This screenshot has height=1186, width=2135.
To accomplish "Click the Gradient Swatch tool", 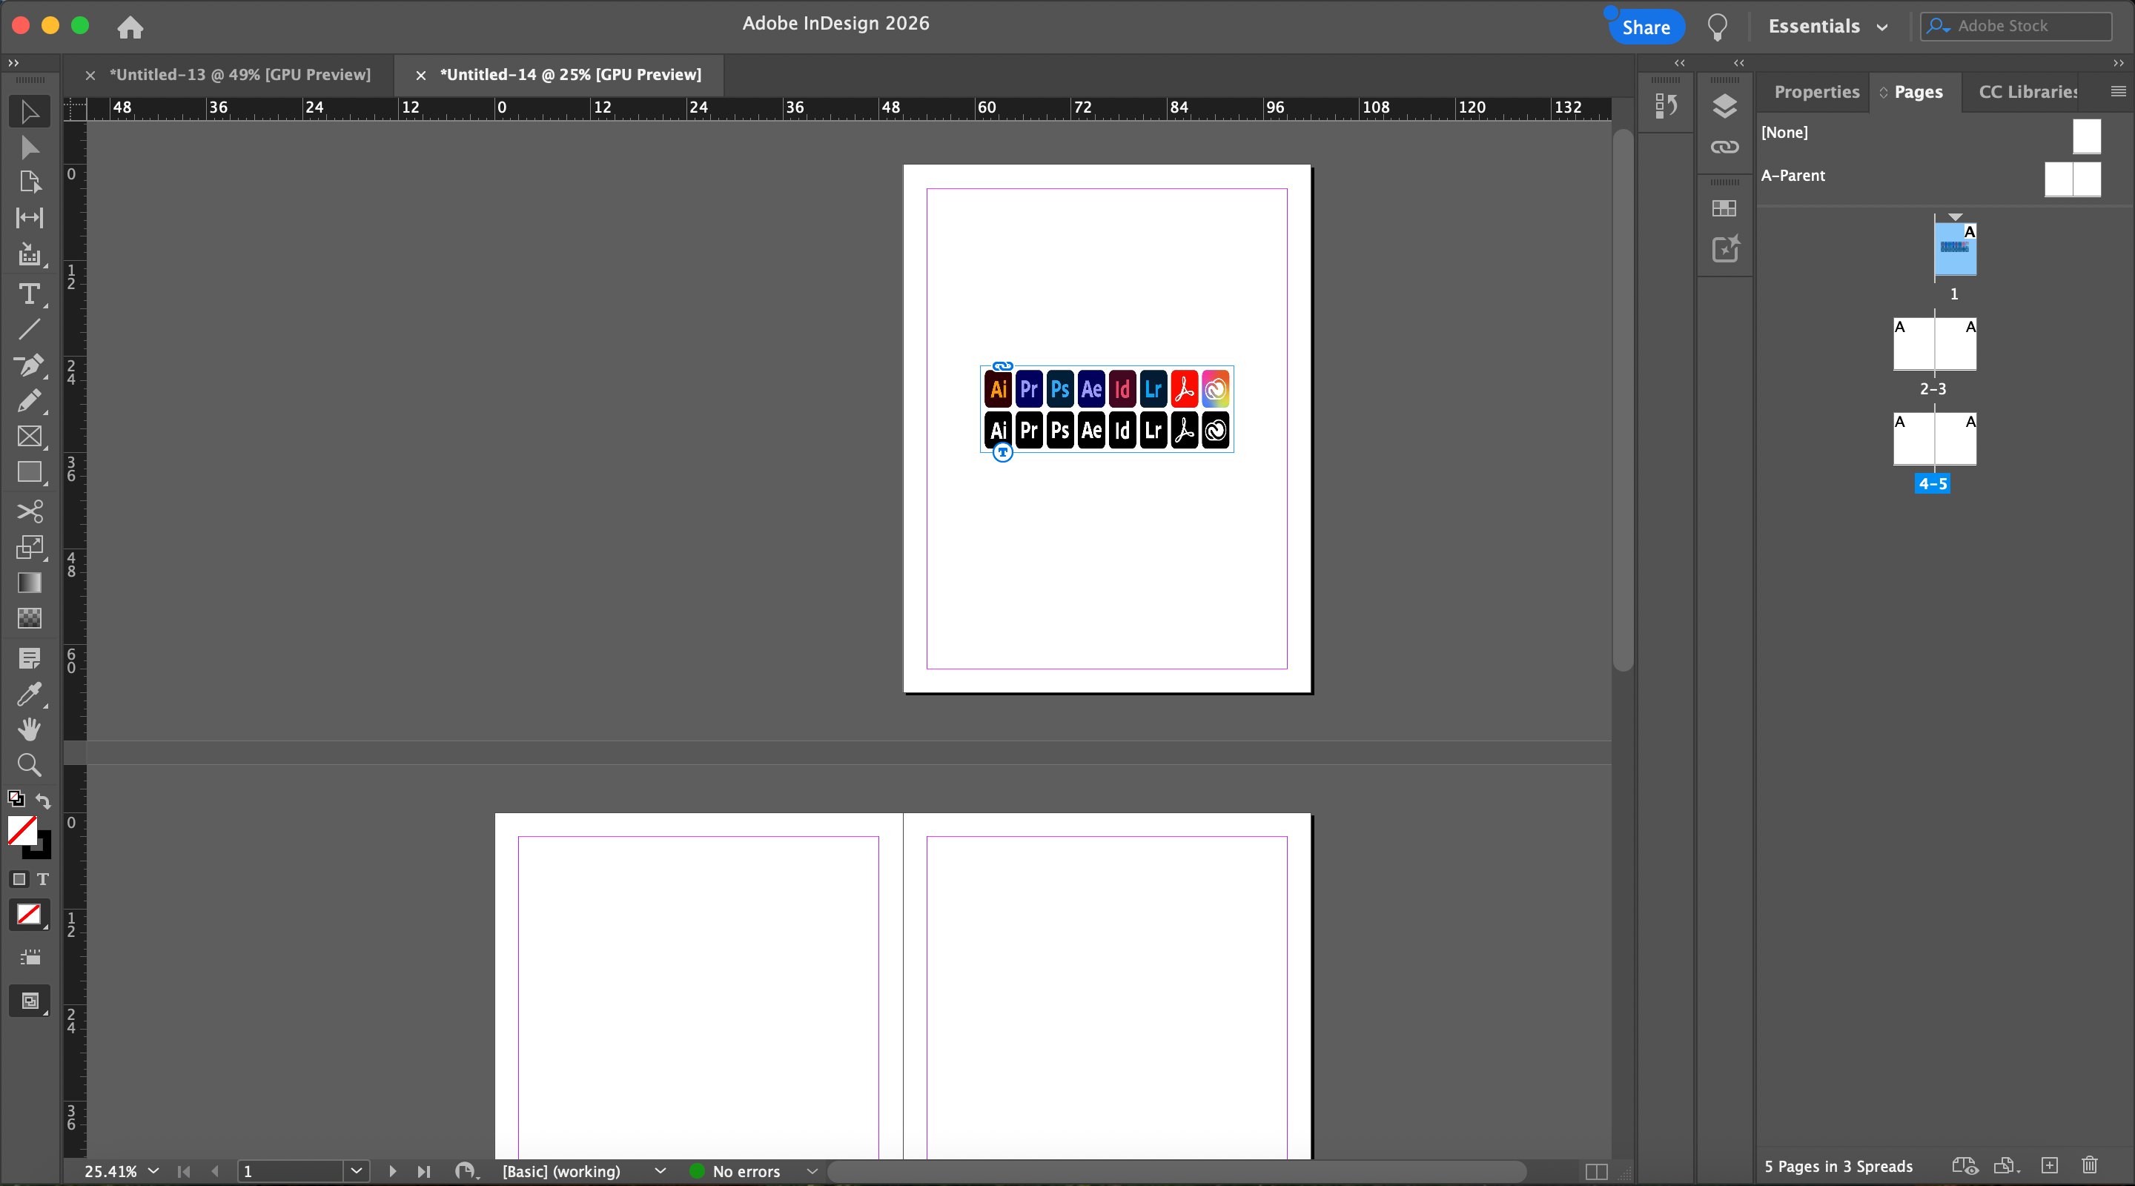I will 29,583.
